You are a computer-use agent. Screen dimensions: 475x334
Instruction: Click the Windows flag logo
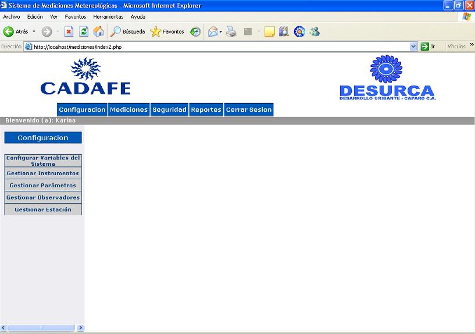tap(467, 17)
